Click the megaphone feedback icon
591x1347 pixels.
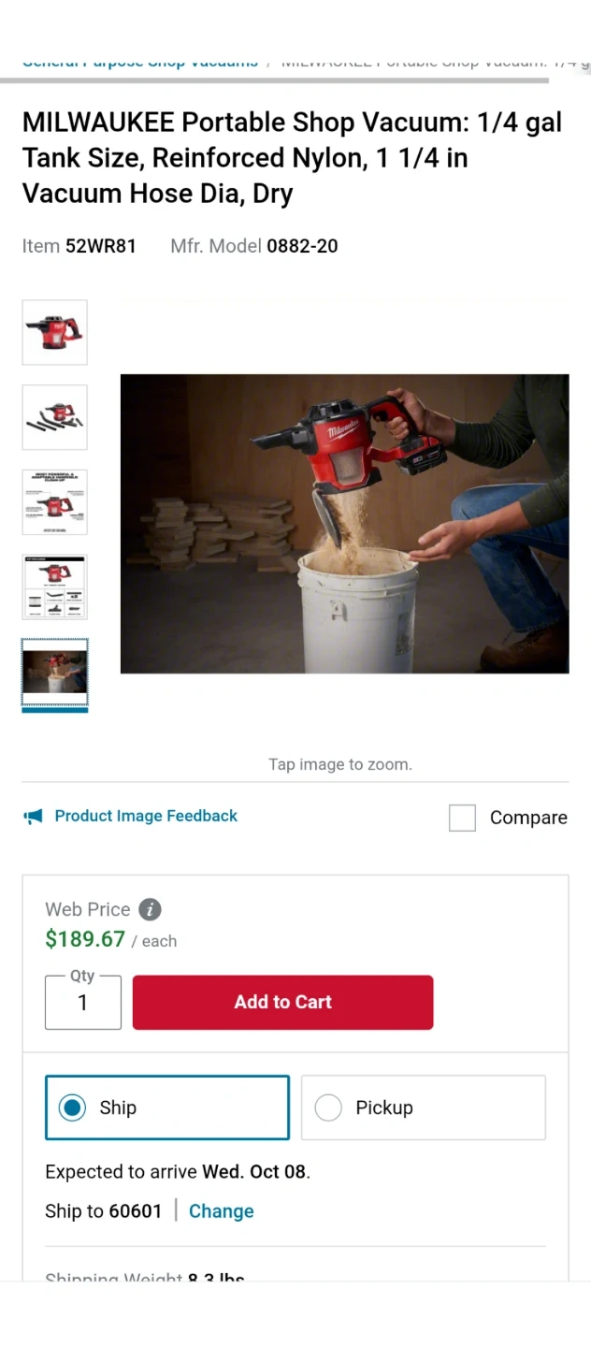pos(33,817)
